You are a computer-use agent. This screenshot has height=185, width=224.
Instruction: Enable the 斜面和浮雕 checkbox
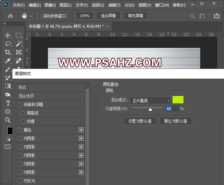pos(20,104)
